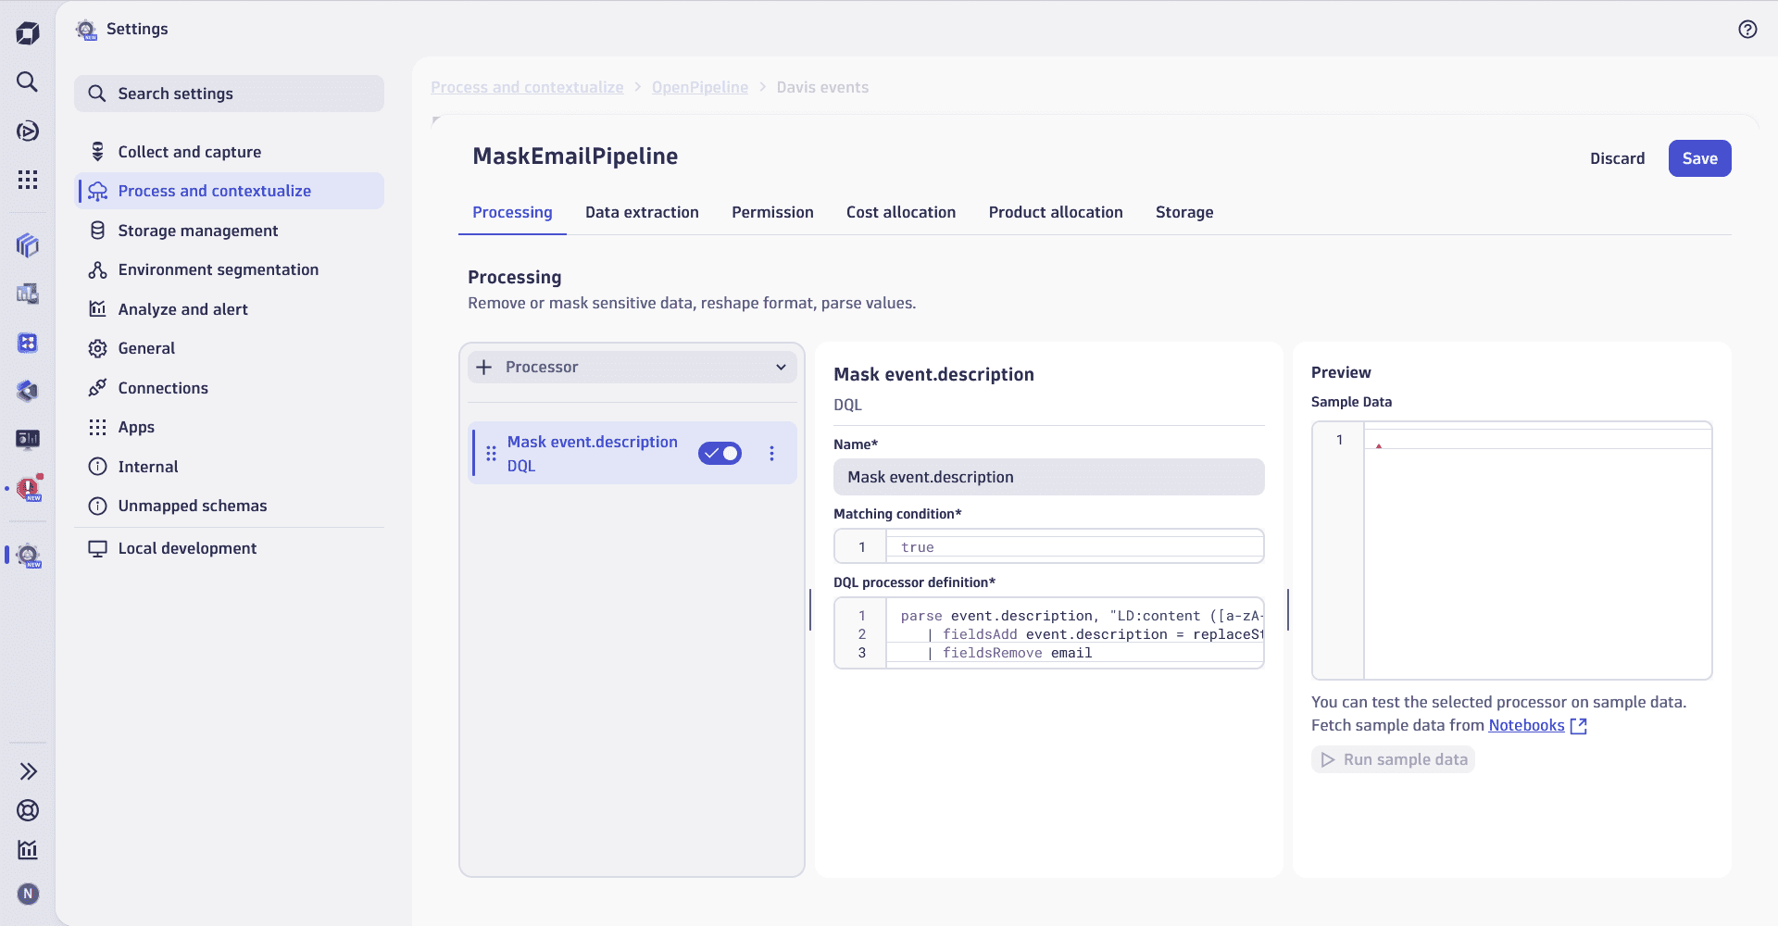The image size is (1778, 926).
Task: Open Unmapped schemas settings entry
Action: [229, 506]
